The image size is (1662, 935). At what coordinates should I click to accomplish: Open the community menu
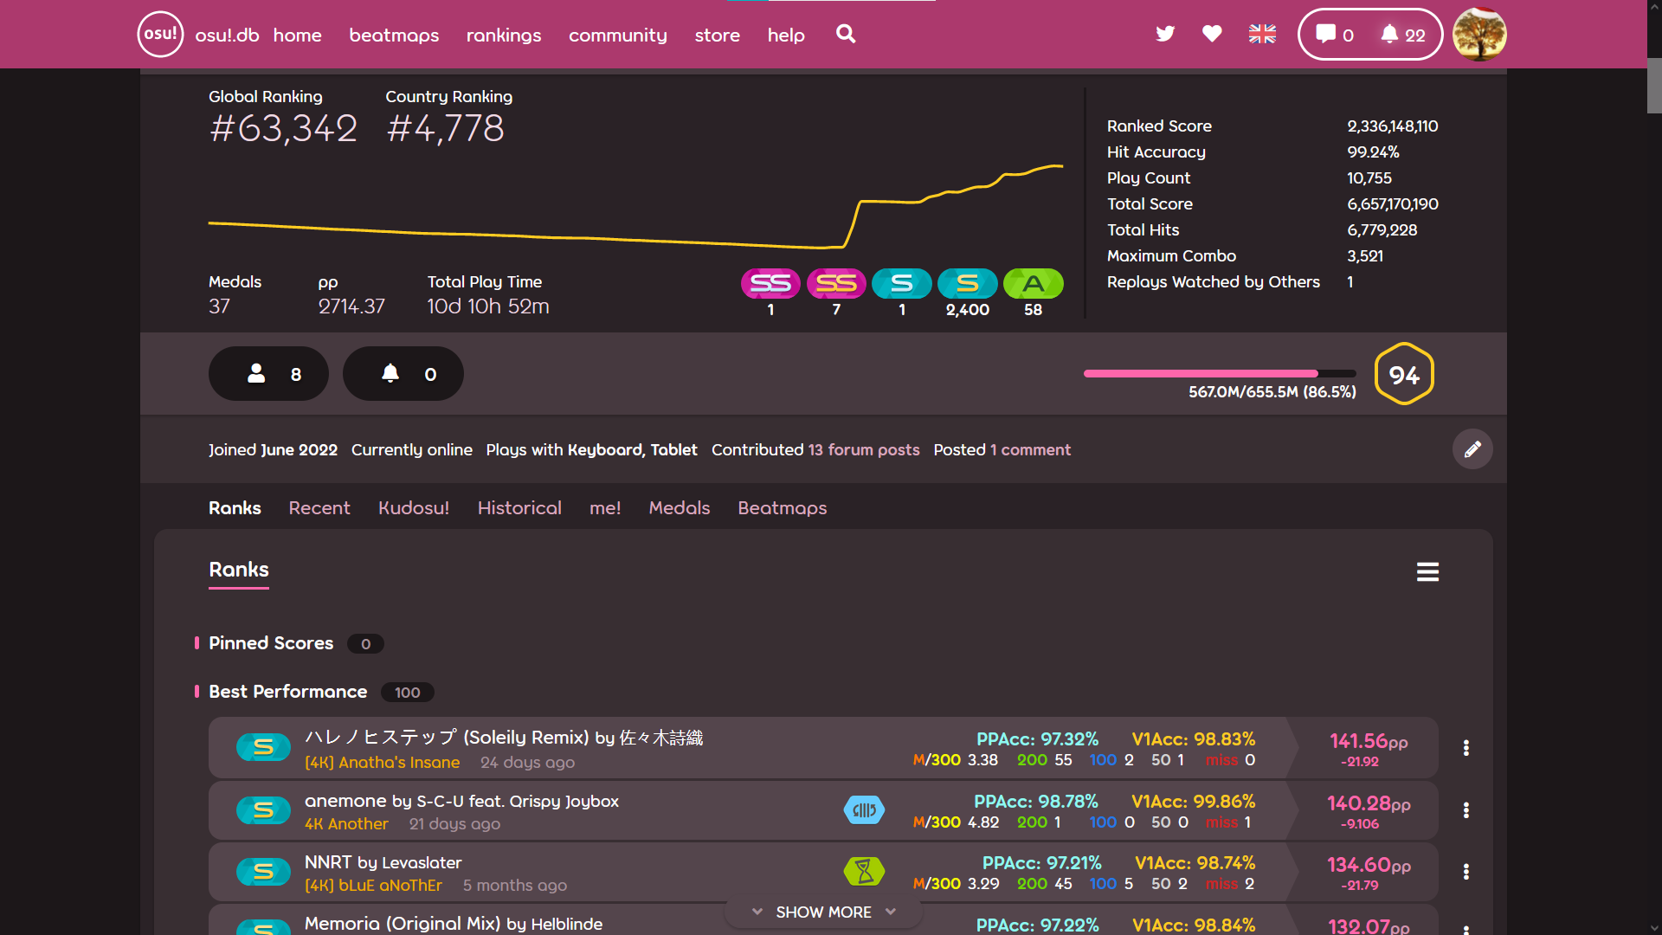618,35
